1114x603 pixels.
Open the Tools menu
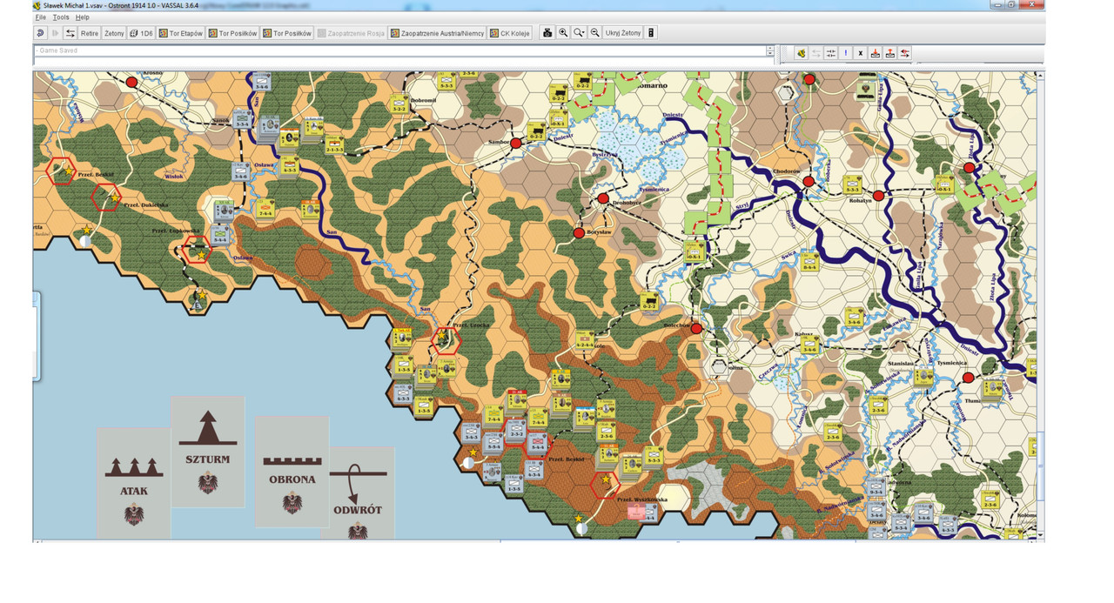tap(61, 17)
